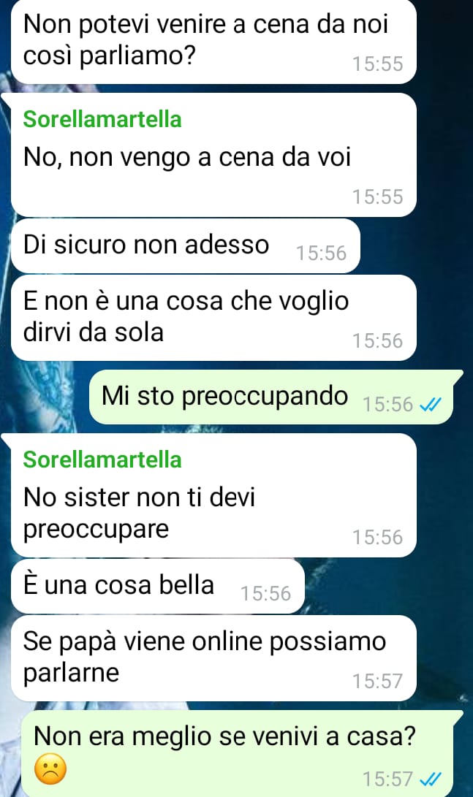Select message 'No, non vengo a cena da voi'

[213, 155]
